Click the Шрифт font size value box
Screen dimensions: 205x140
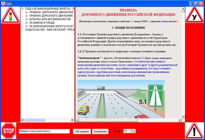click(x=127, y=131)
